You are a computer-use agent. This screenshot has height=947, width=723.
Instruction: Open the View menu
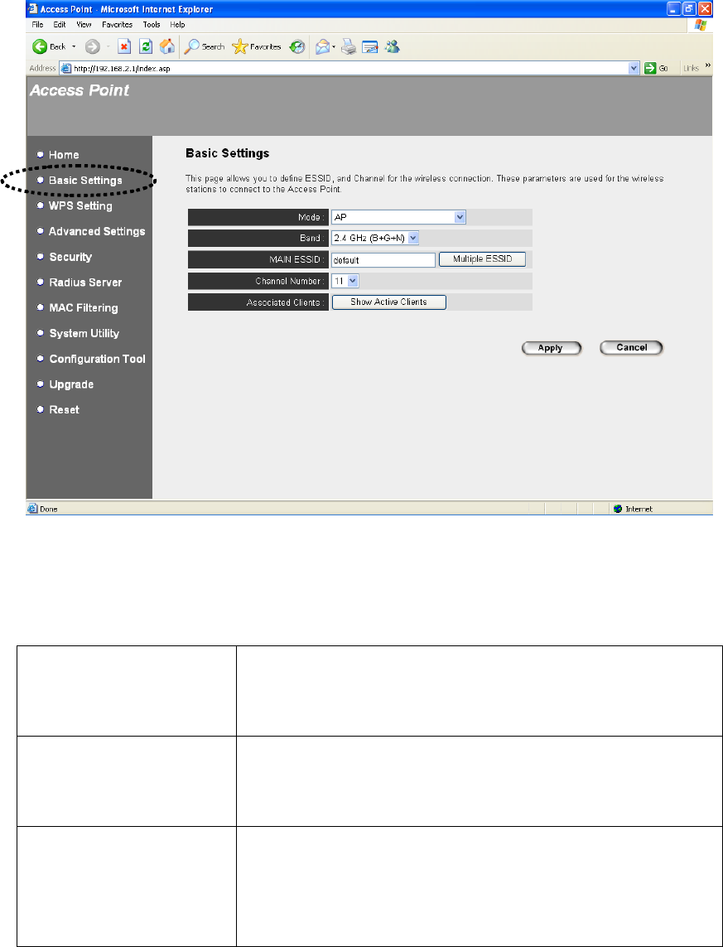coord(84,25)
